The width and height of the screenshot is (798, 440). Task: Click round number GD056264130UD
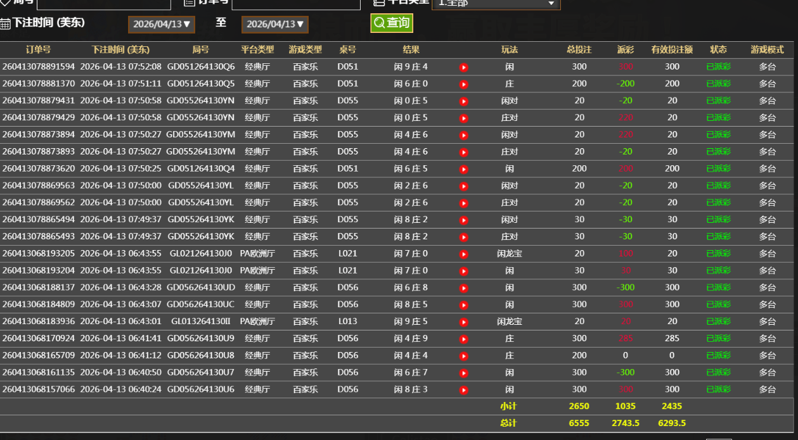(x=200, y=287)
